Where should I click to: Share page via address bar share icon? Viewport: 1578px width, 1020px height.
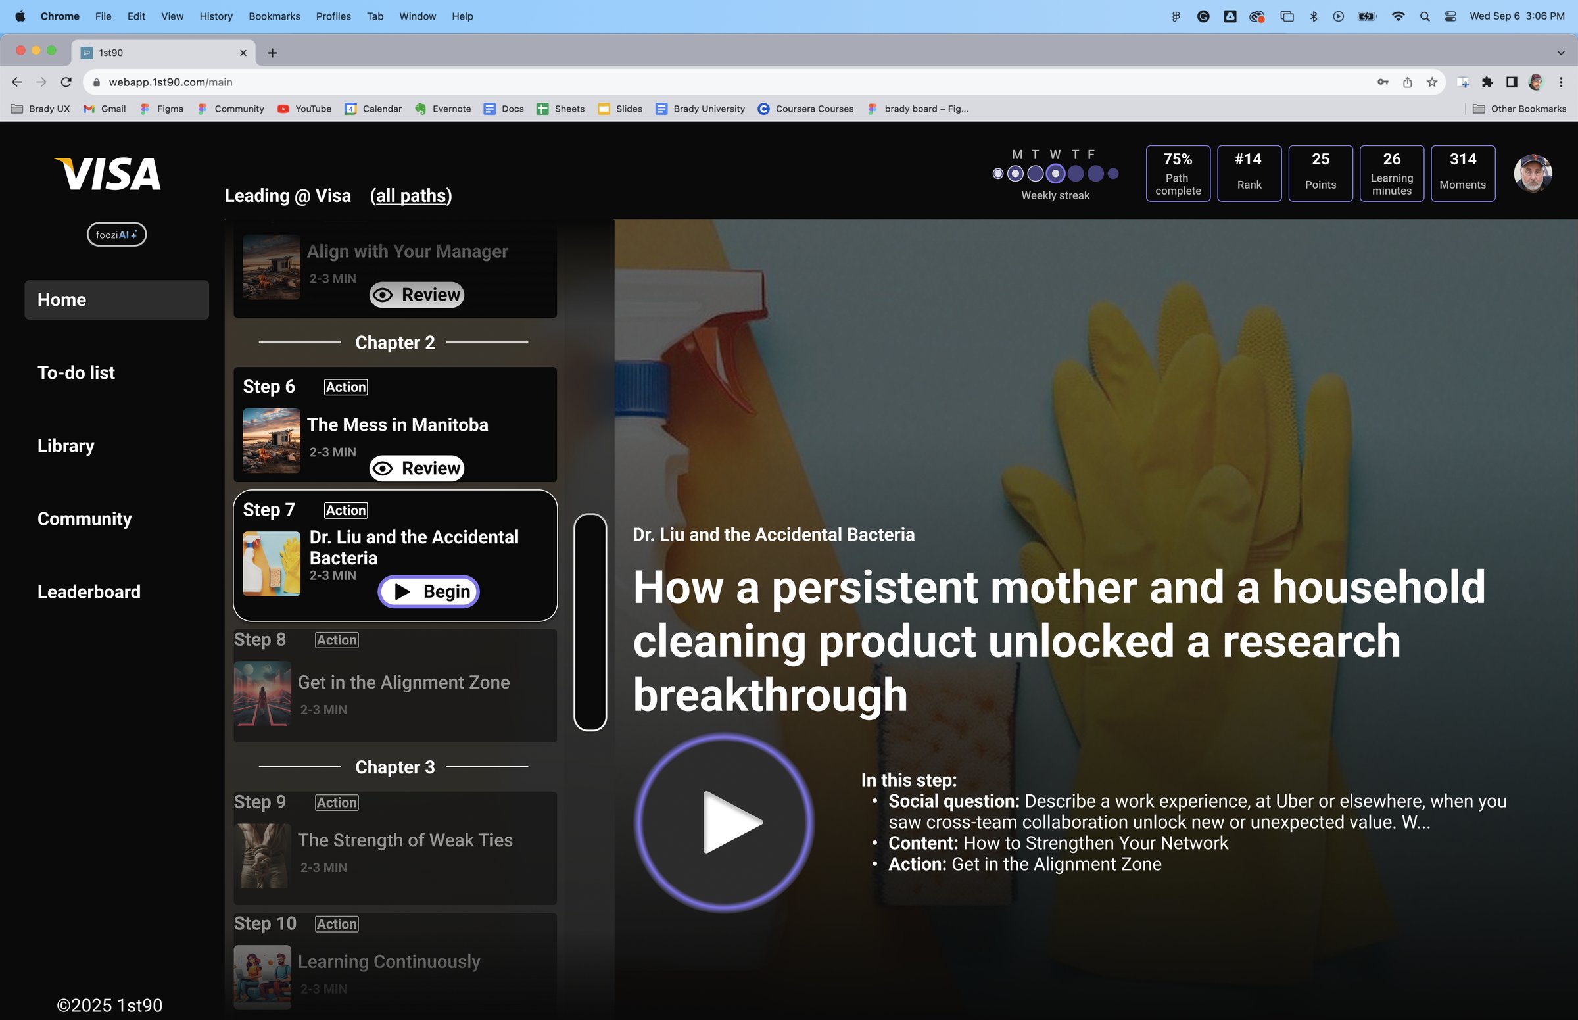(x=1407, y=82)
